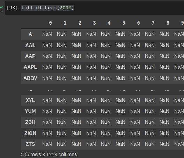Click row index label ZION
Screen dimensions: 184x158
click(x=30, y=133)
